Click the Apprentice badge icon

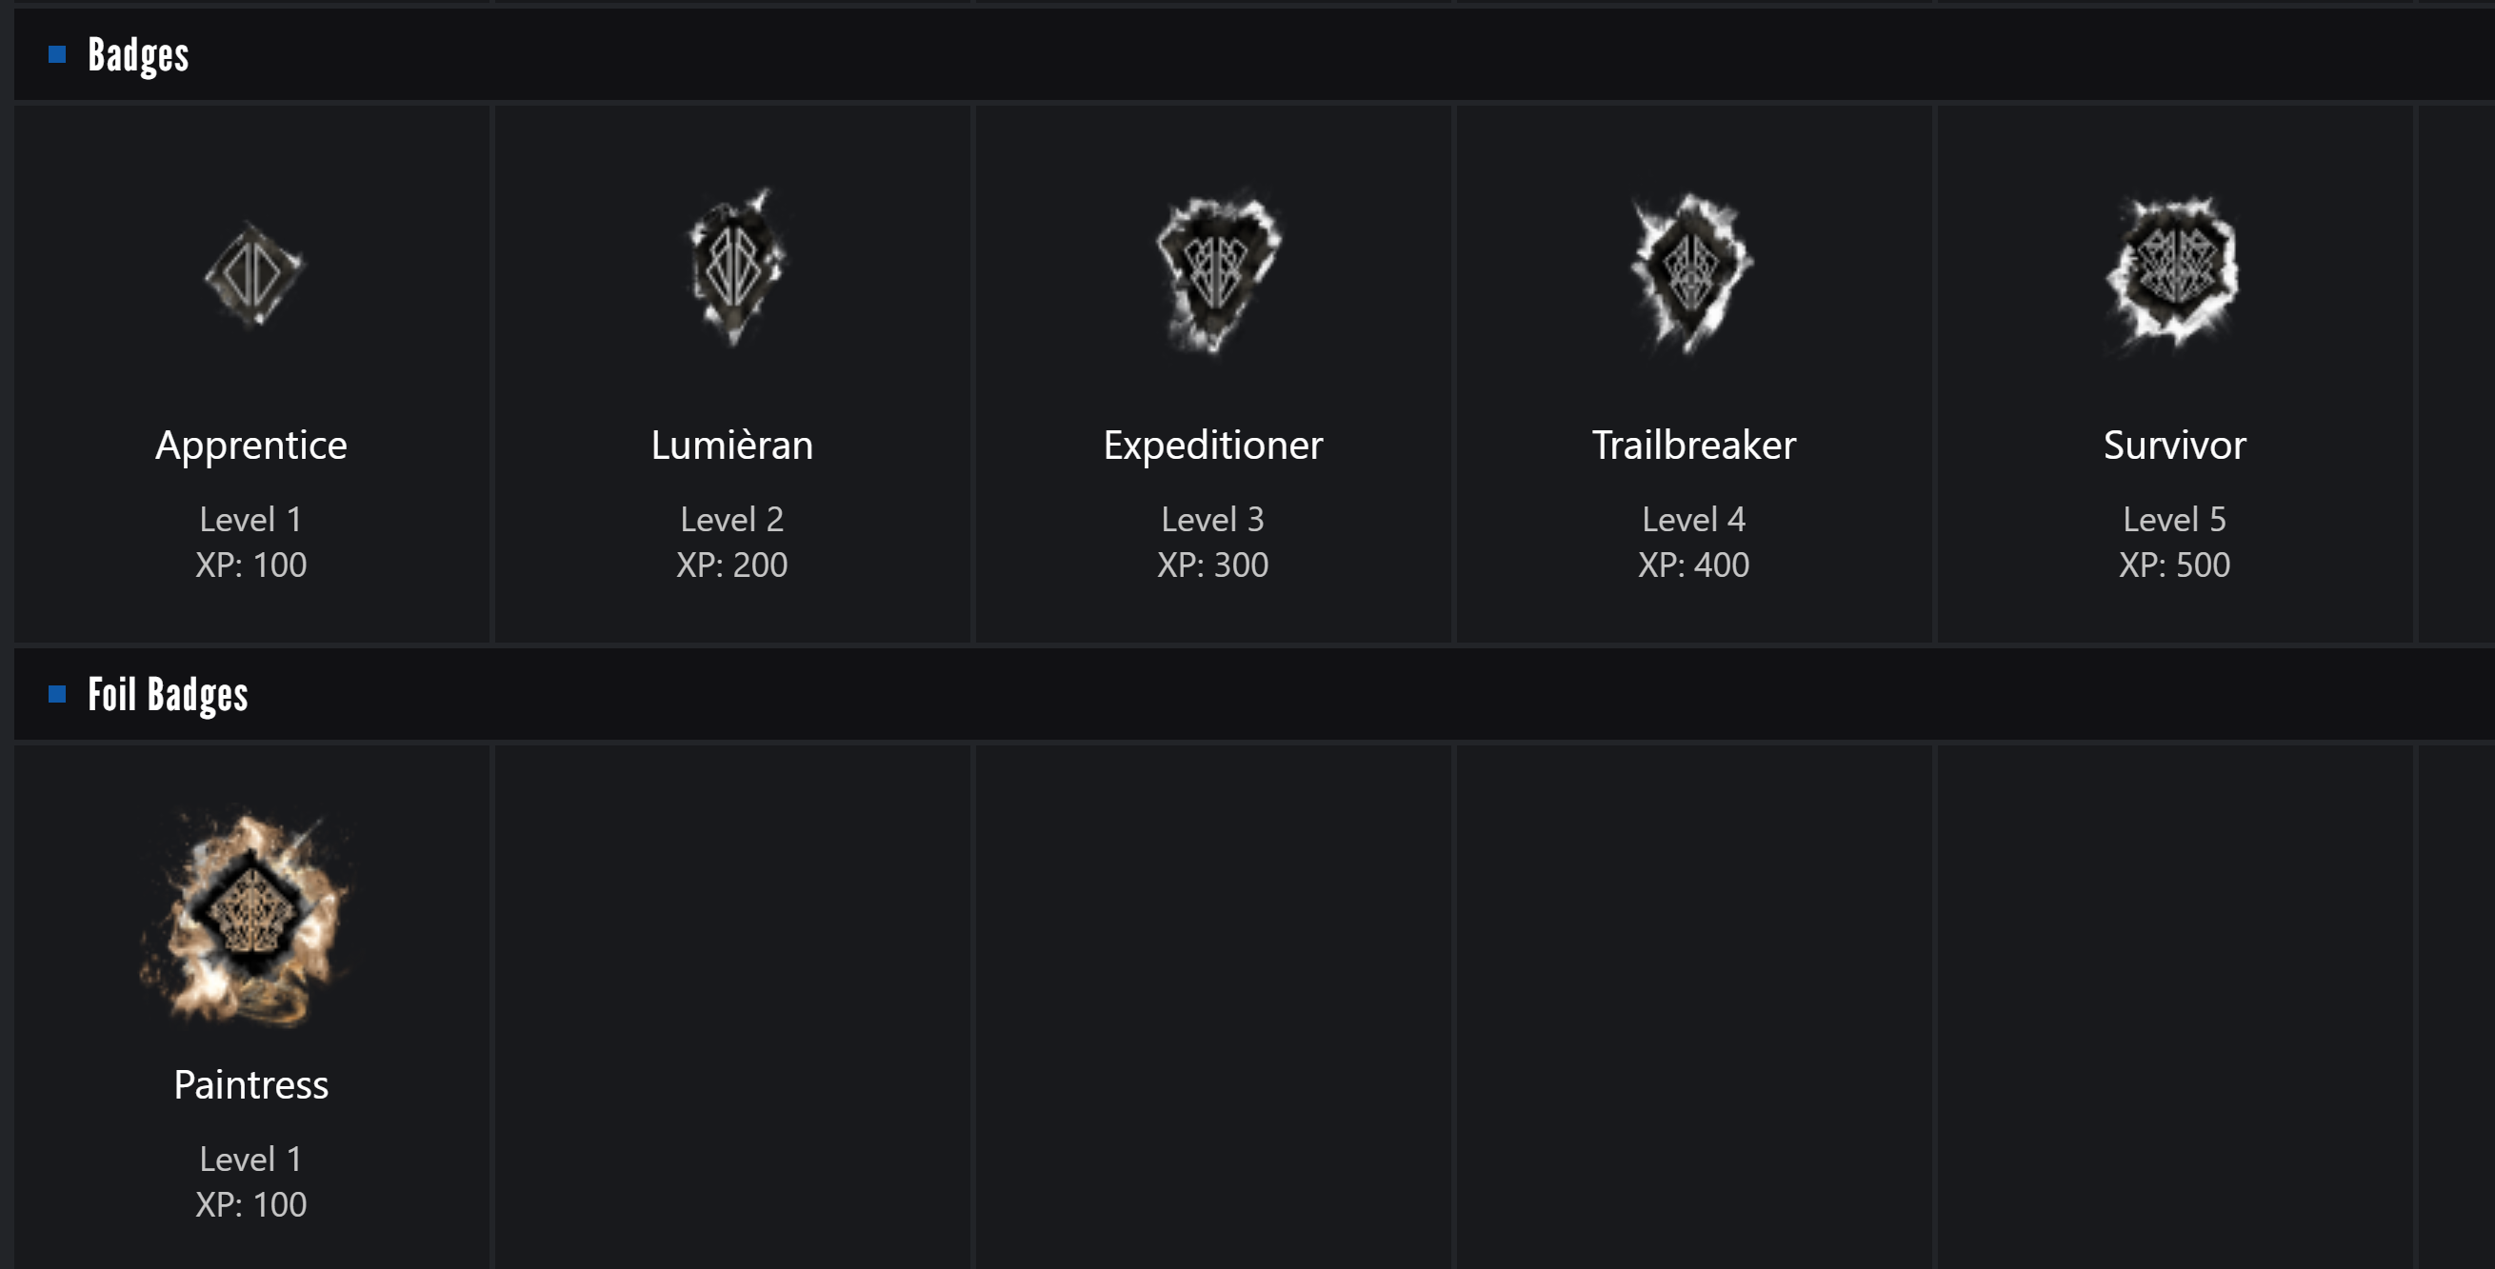pos(252,275)
